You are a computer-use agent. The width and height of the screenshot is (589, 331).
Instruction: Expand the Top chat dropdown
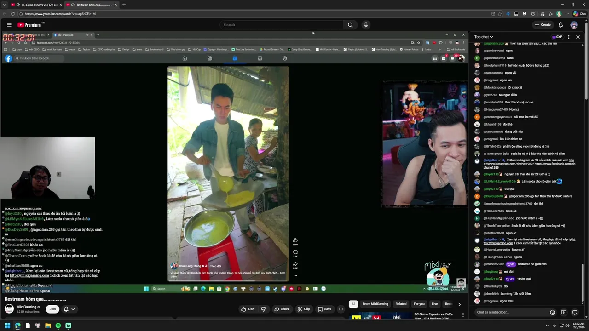coord(484,37)
